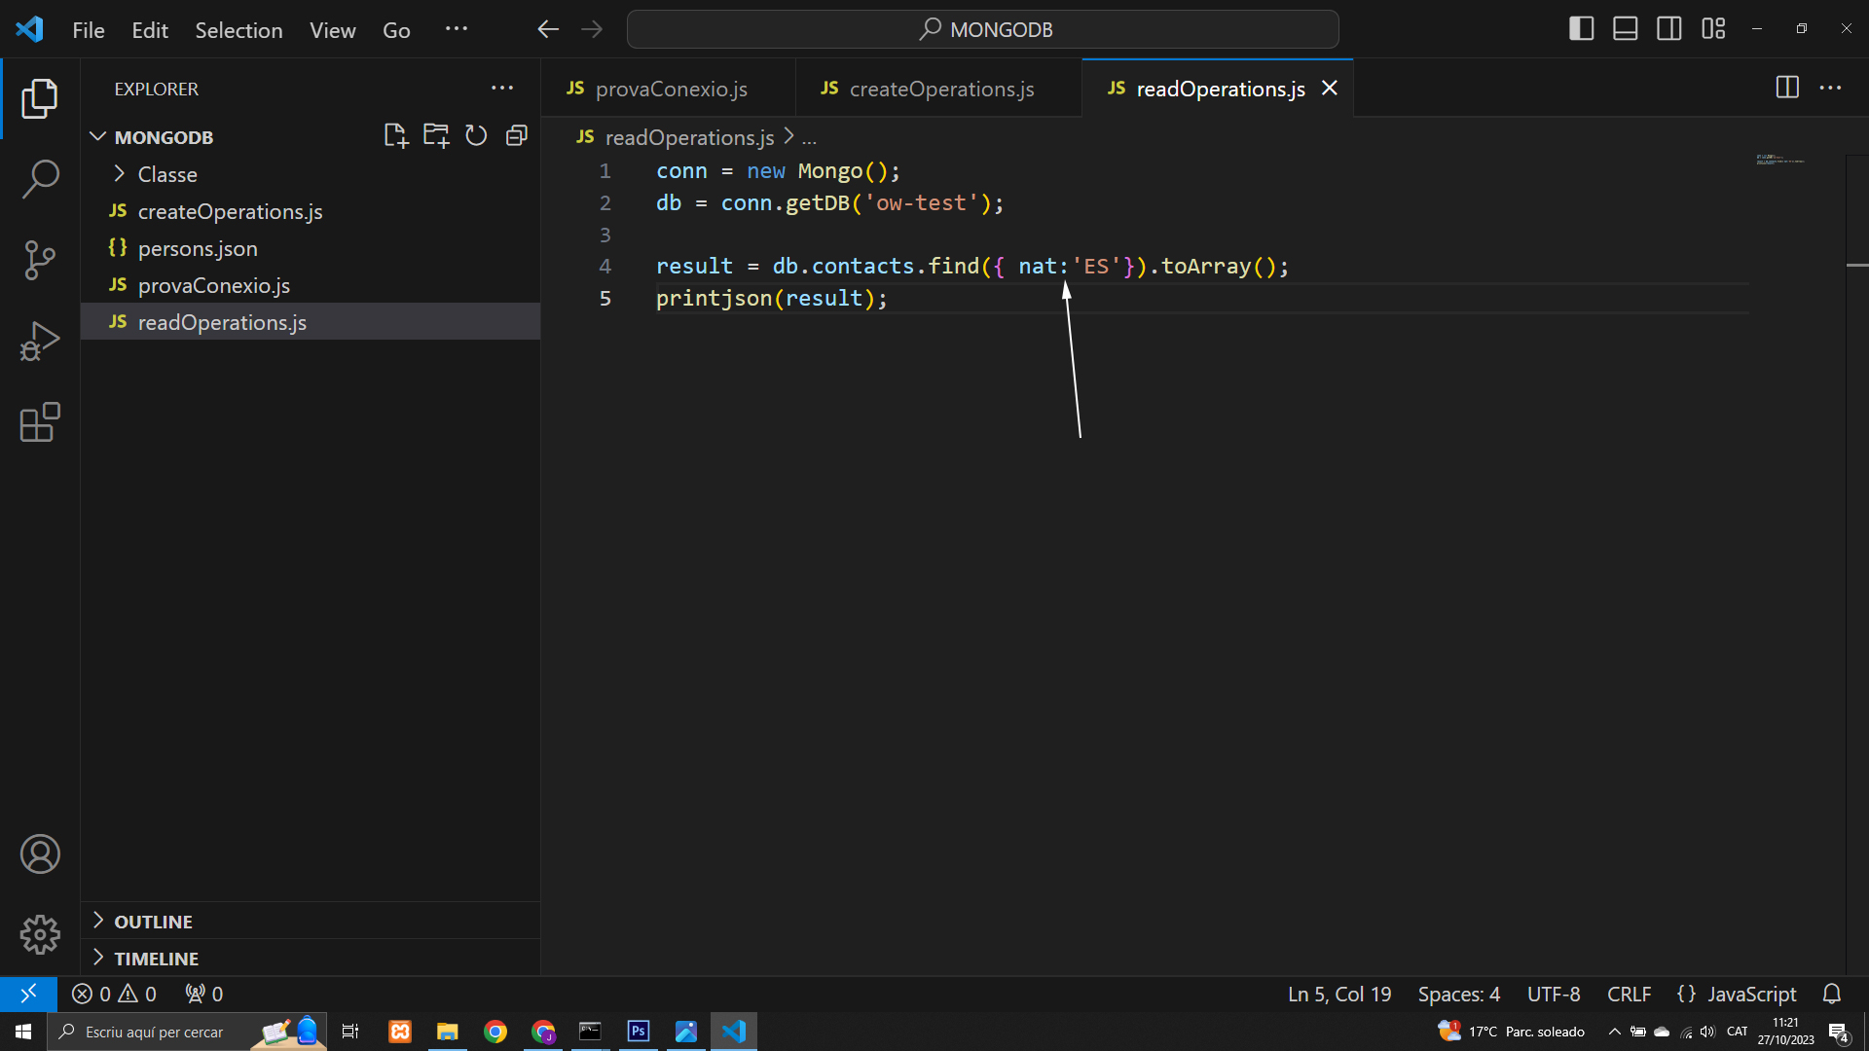Change language mode from JavaScript in status bar

[1737, 994]
